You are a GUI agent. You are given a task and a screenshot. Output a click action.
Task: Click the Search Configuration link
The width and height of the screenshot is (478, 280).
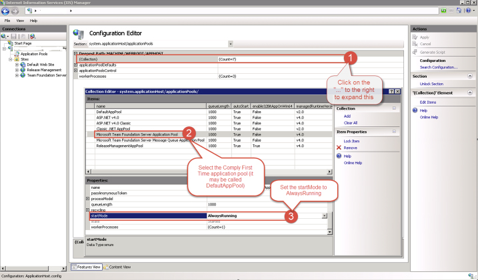point(438,67)
